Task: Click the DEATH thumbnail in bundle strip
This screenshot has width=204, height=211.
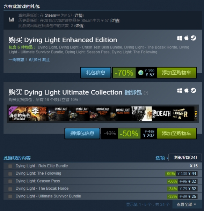Action: (162, 114)
